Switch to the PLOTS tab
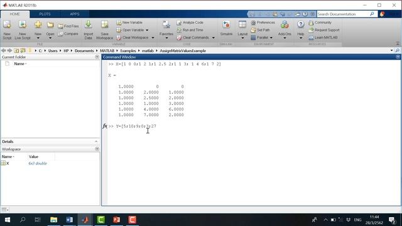This screenshot has height=226, width=402. coord(45,14)
